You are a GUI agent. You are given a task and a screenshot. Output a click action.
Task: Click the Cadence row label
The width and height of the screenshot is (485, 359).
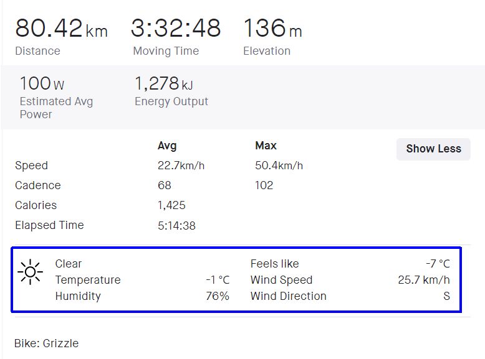point(38,185)
